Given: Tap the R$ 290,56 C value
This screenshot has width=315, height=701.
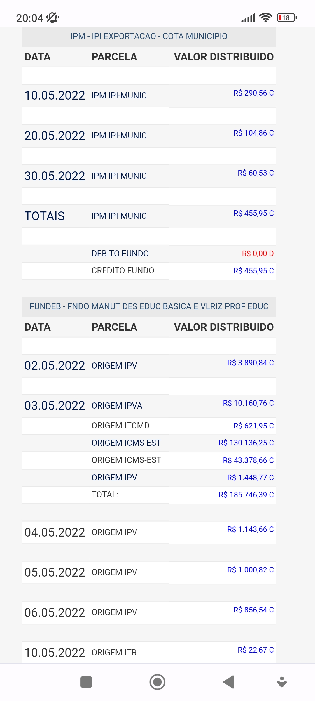Looking at the screenshot, I should coord(253,93).
